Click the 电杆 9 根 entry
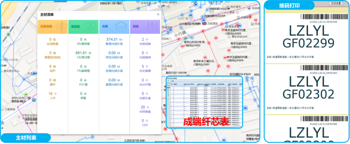Image resolution: width=350 pixels, height=144 pixels. coord(52,69)
